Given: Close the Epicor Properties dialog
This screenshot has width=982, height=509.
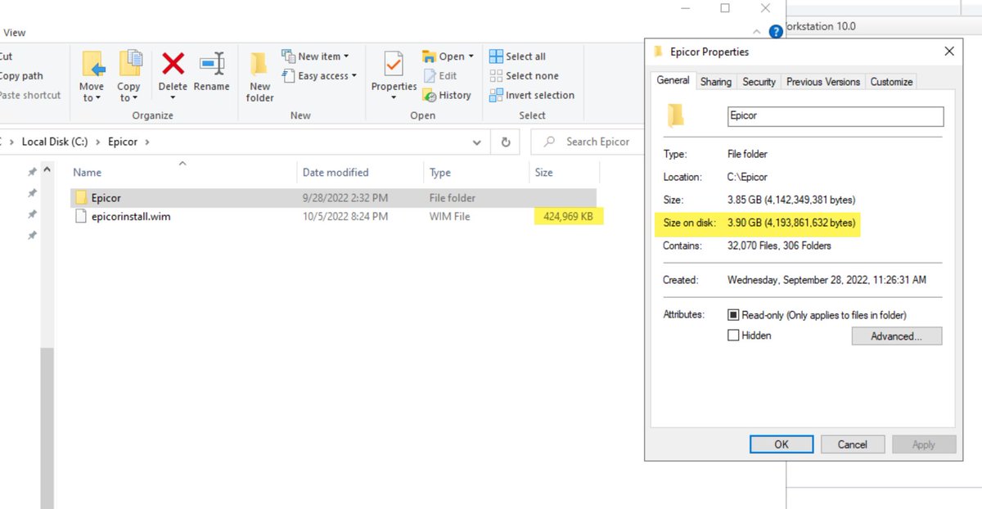Looking at the screenshot, I should [x=949, y=52].
